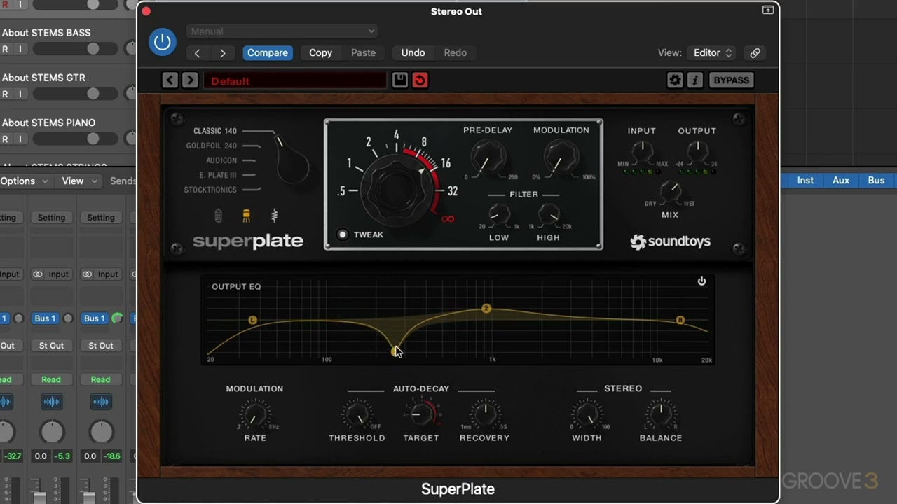Open the Manual preset dropdown
The image size is (897, 504).
click(282, 31)
